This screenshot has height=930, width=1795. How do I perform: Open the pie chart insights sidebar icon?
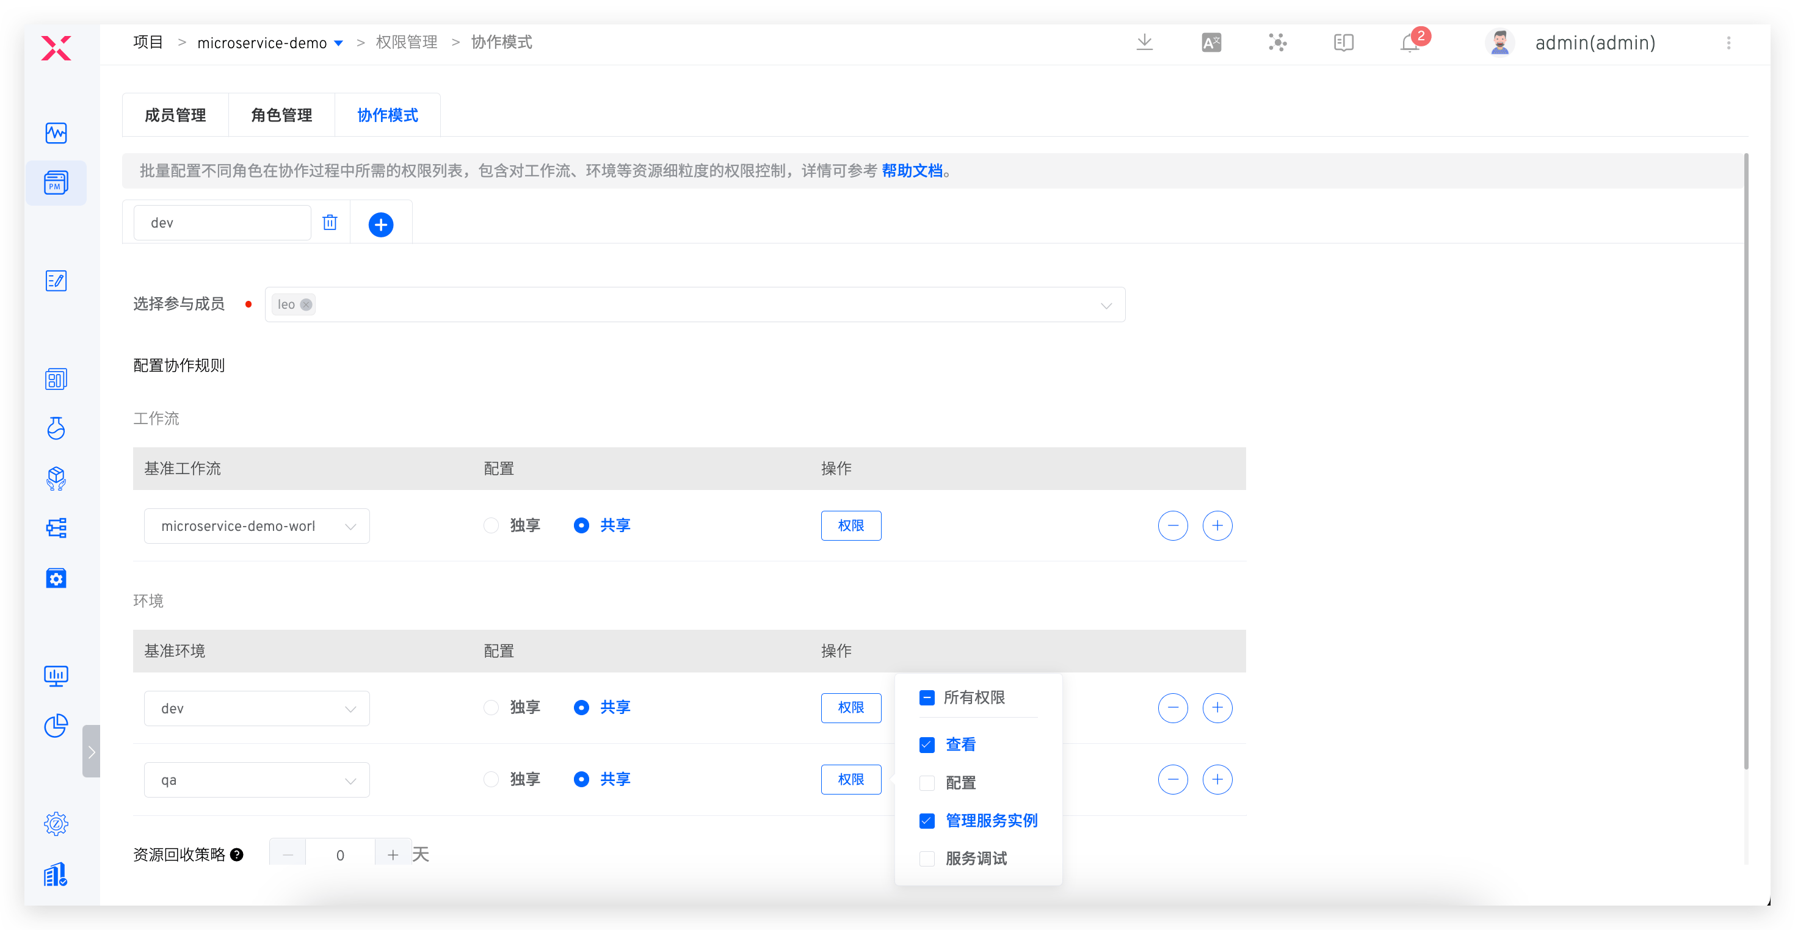(x=56, y=726)
